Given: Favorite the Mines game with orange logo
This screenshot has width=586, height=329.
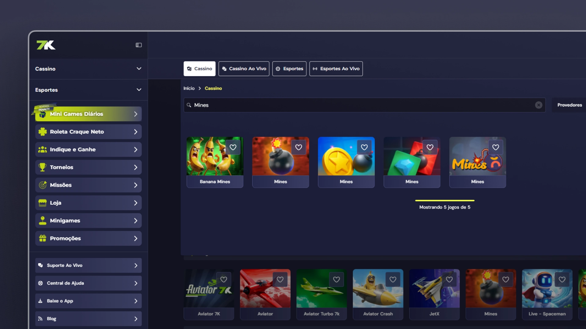Looking at the screenshot, I should click(x=495, y=147).
